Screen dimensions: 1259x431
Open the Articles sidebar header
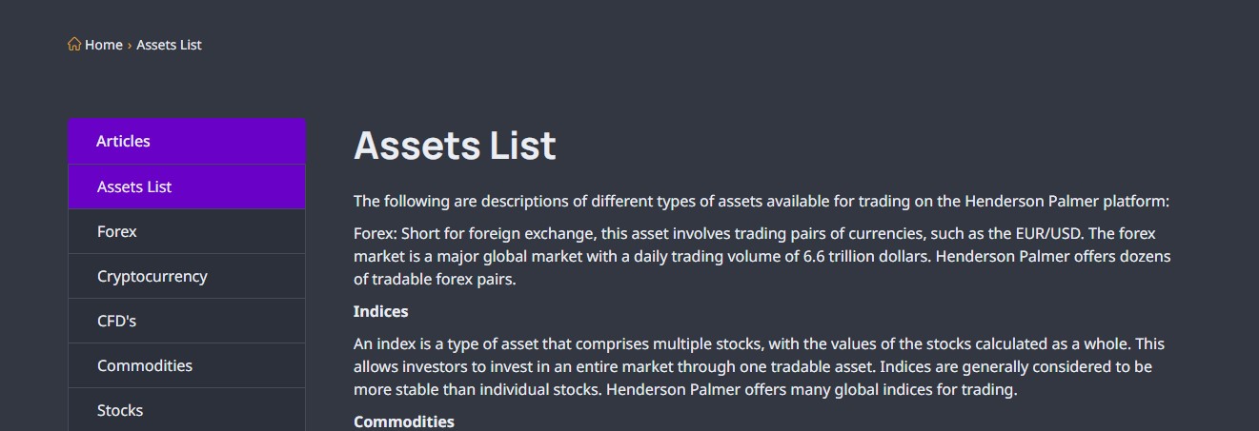[187, 141]
